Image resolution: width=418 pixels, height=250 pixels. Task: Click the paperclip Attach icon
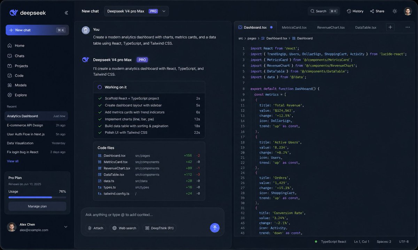click(90, 228)
